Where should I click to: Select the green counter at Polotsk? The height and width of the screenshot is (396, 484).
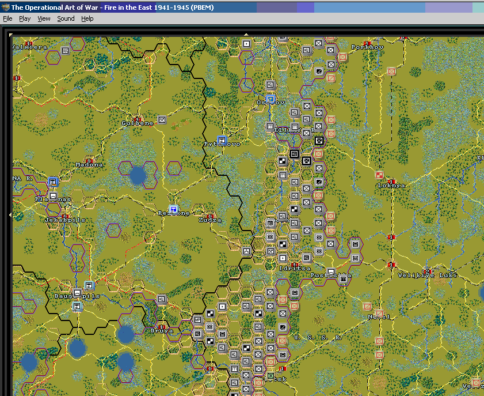coord(270,376)
